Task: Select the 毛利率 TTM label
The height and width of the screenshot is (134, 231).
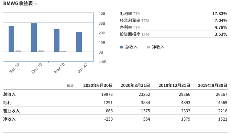Action: [x=130, y=14]
